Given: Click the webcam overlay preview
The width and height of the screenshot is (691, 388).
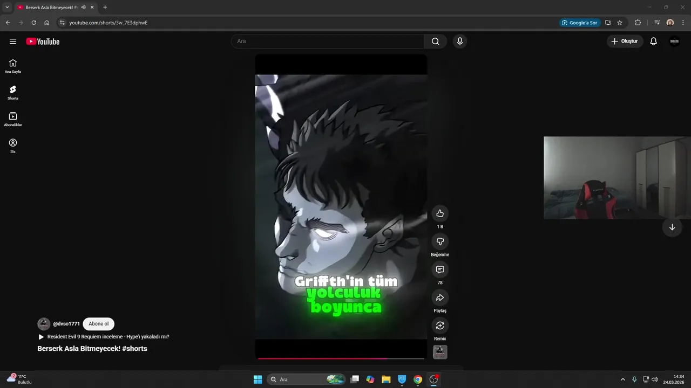Looking at the screenshot, I should [617, 178].
